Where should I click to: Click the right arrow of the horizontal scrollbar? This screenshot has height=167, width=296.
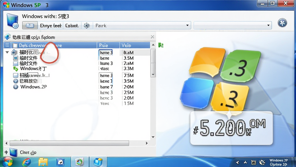[x=147, y=143]
